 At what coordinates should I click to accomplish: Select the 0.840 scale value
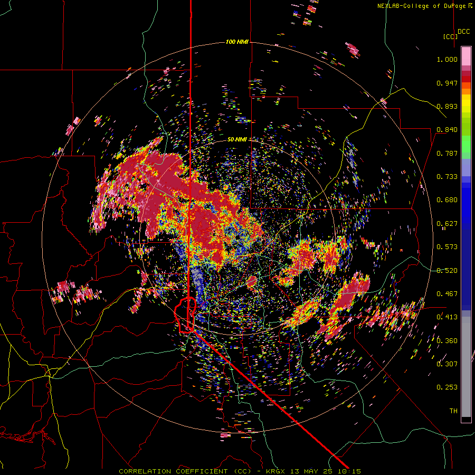click(x=447, y=130)
